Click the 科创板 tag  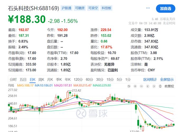pyautogui.click(x=106, y=8)
